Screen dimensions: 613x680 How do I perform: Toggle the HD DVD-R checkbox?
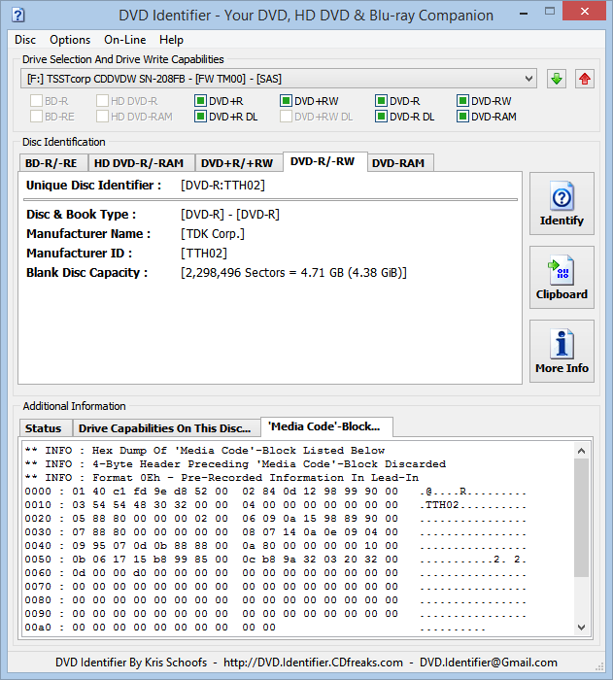point(102,101)
